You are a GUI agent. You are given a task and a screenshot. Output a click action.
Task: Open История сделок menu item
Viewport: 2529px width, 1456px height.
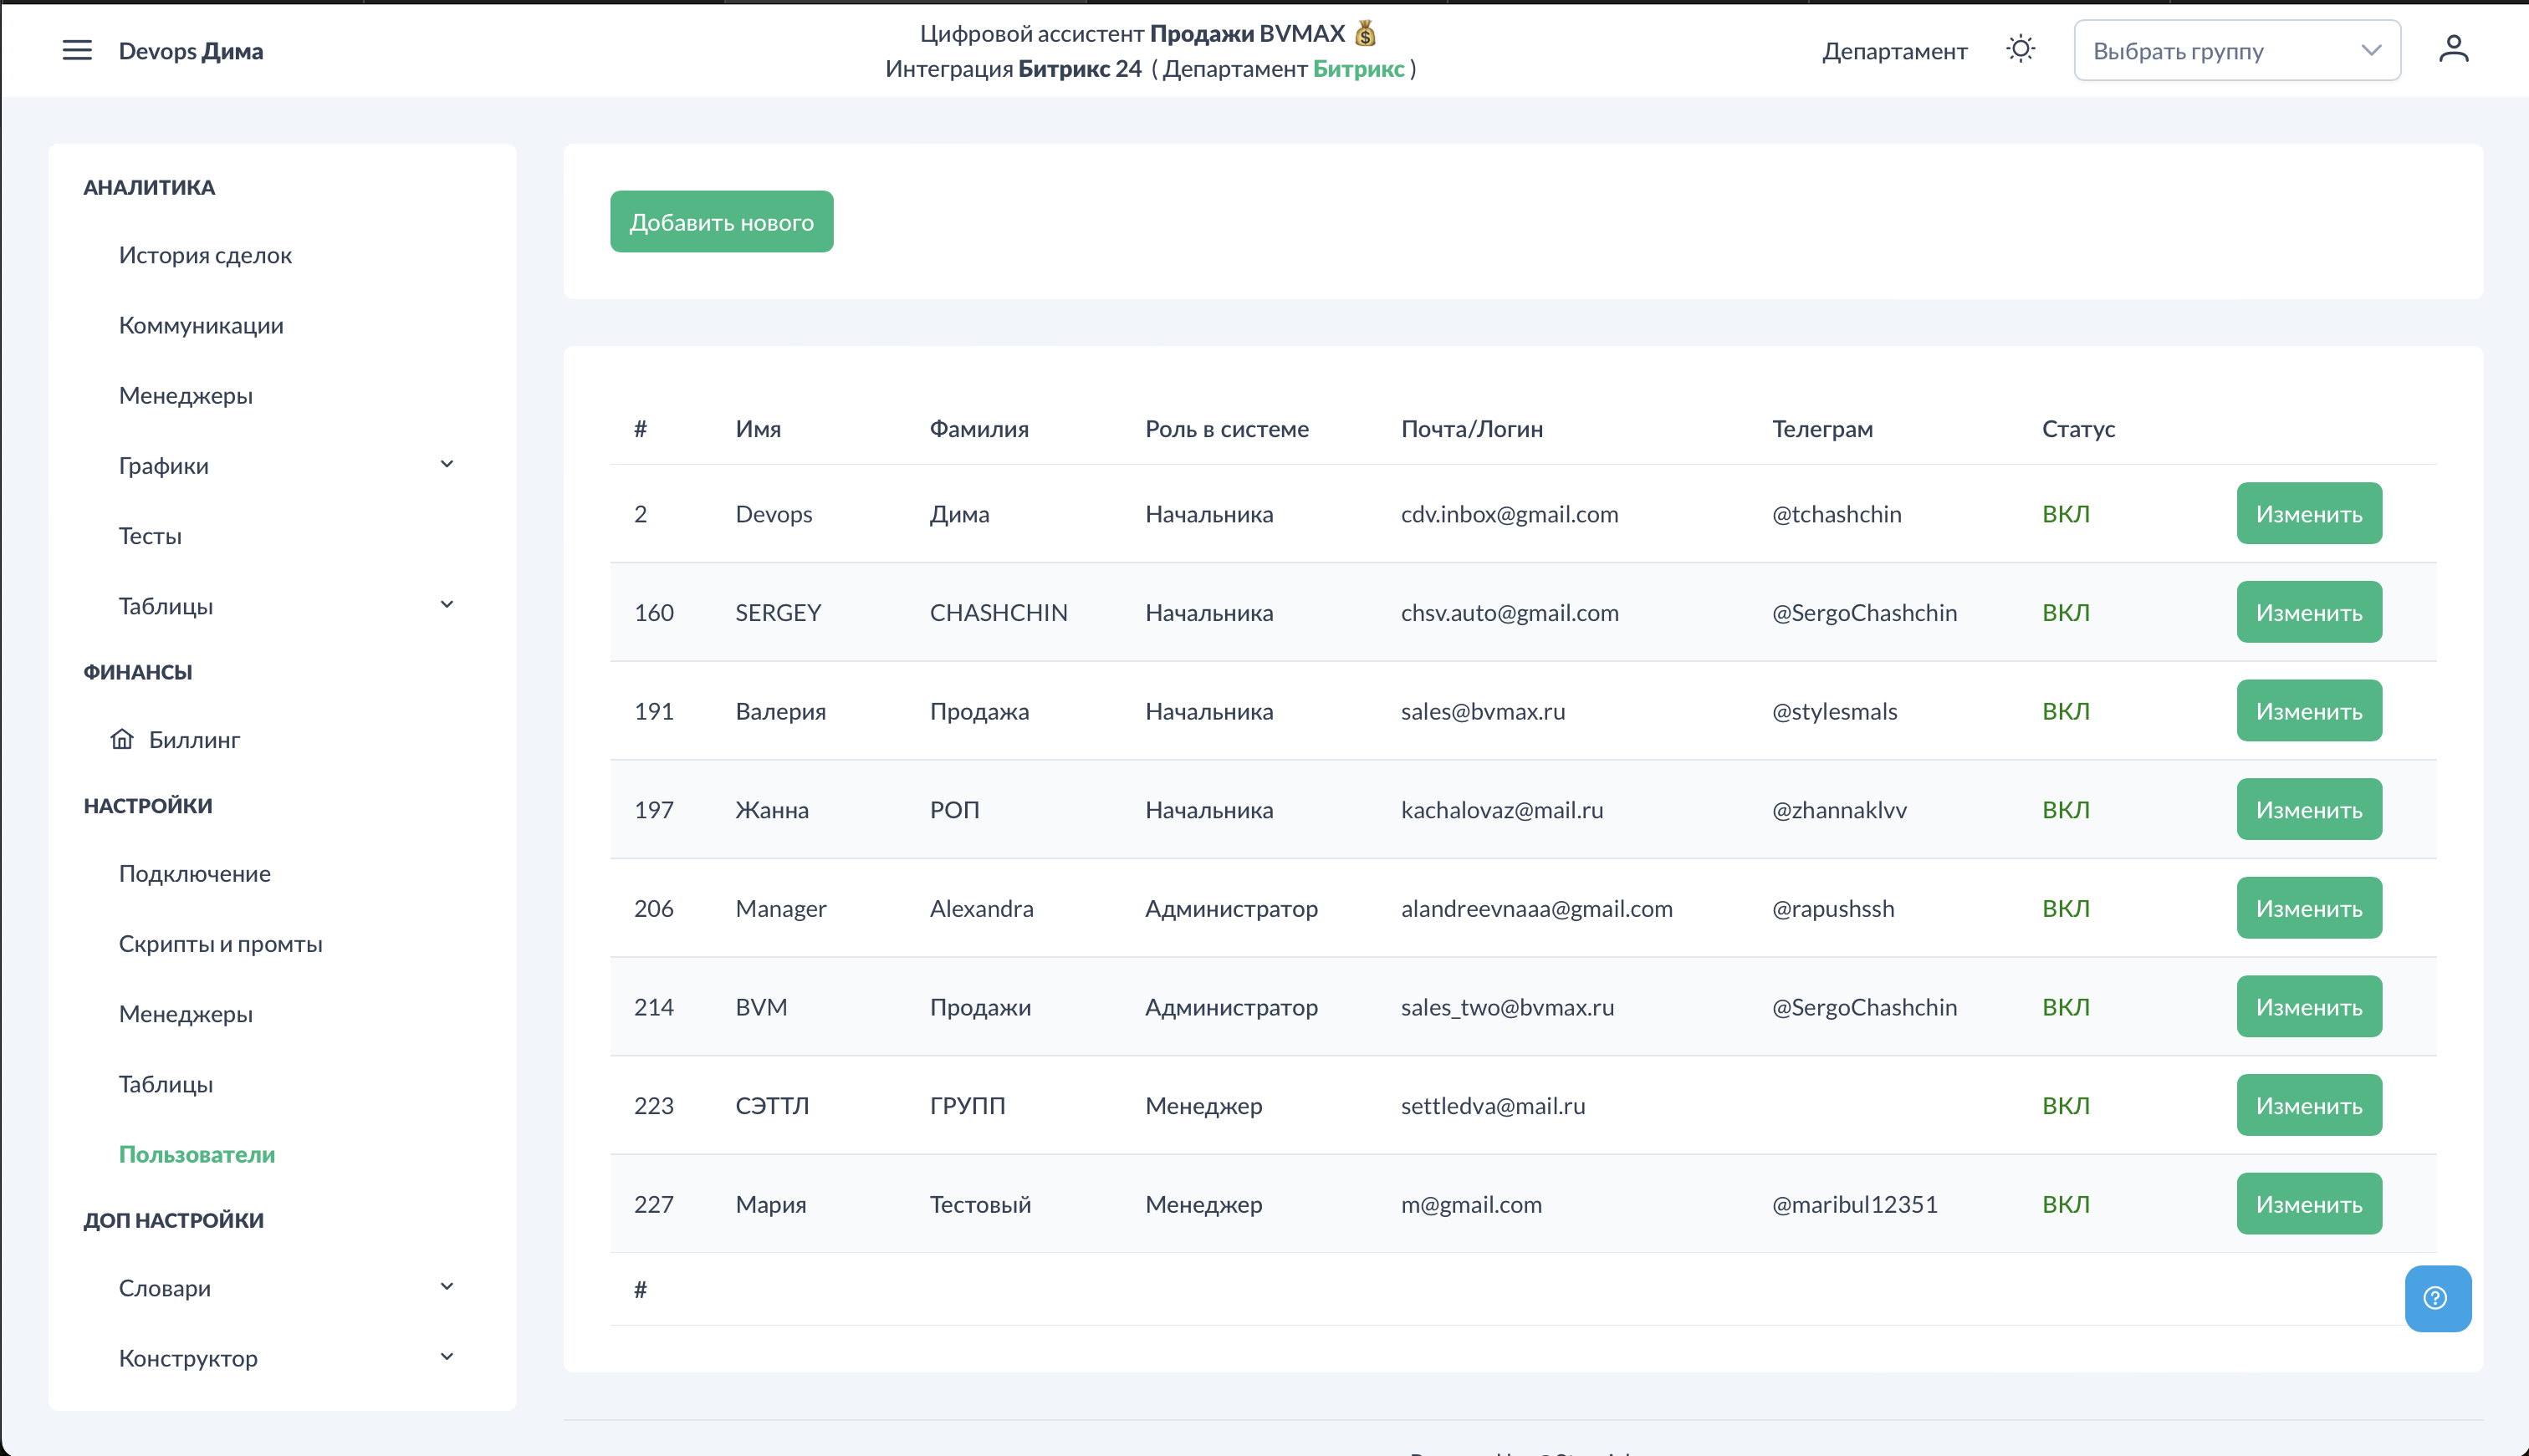click(x=205, y=255)
